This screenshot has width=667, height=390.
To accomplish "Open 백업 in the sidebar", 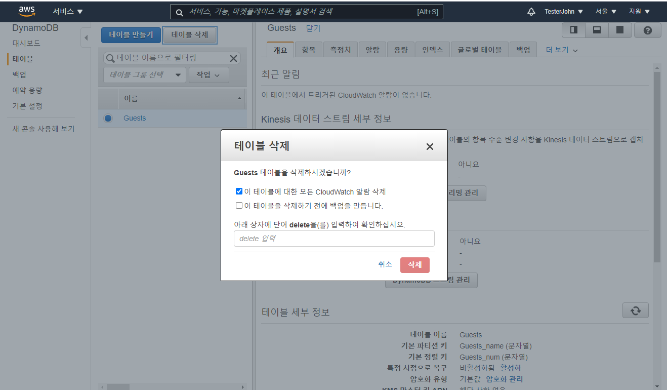I will (19, 74).
